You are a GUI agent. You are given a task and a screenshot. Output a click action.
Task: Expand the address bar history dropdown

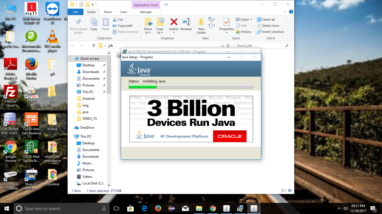[223, 46]
